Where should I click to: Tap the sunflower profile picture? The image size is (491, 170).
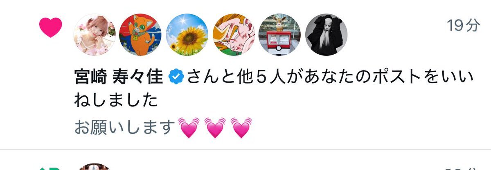(187, 35)
